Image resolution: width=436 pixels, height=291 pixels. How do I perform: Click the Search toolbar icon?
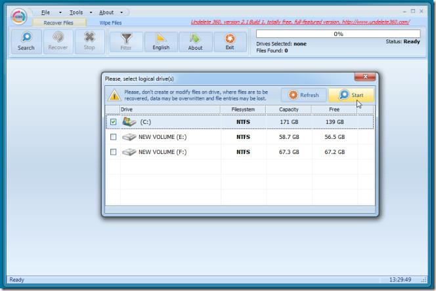[x=26, y=41]
